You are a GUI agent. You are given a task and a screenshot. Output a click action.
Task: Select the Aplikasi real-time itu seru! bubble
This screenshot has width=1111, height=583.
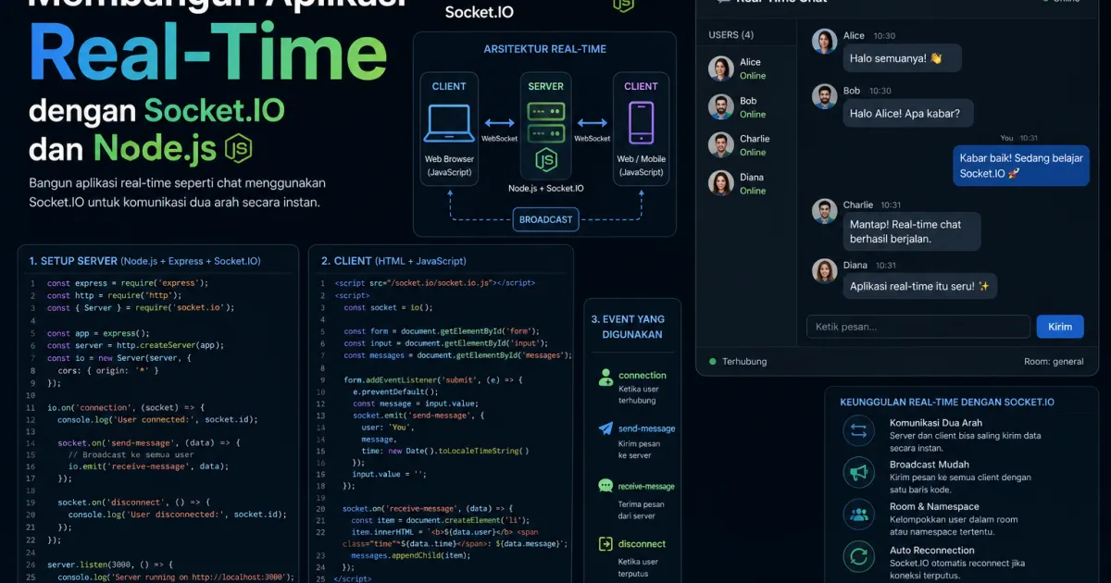(918, 286)
